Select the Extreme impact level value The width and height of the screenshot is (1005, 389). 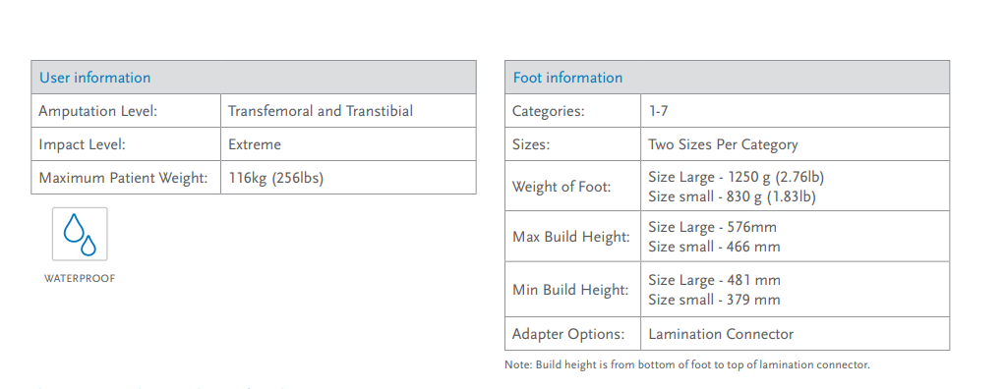(255, 144)
